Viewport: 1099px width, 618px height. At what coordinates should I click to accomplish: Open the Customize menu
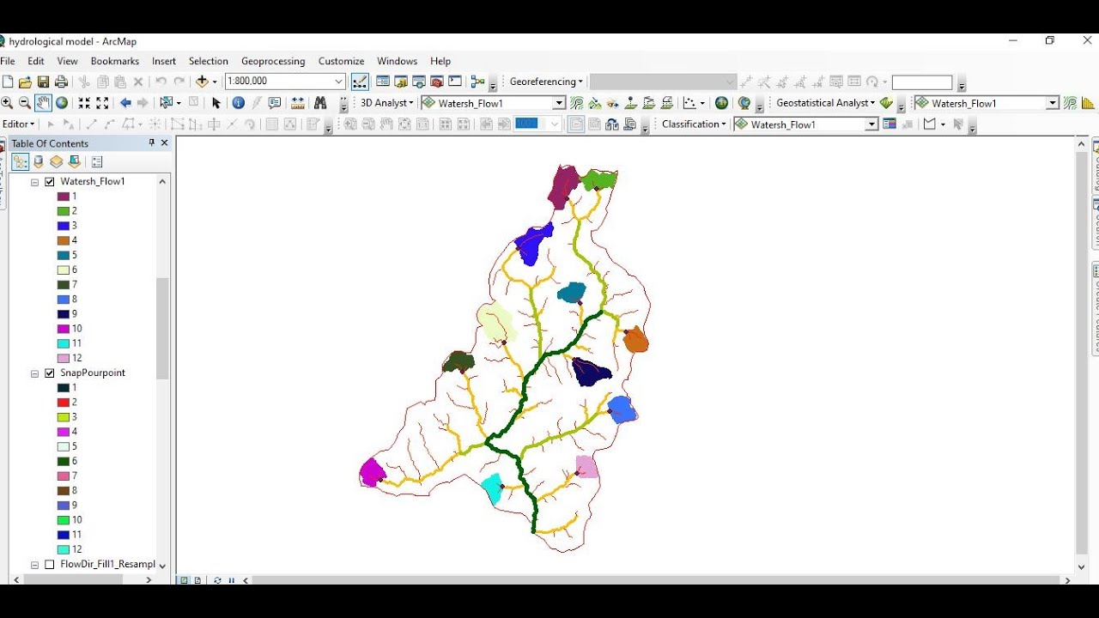(x=342, y=61)
